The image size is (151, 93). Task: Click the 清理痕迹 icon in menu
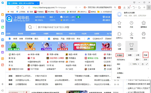coord(144,23)
